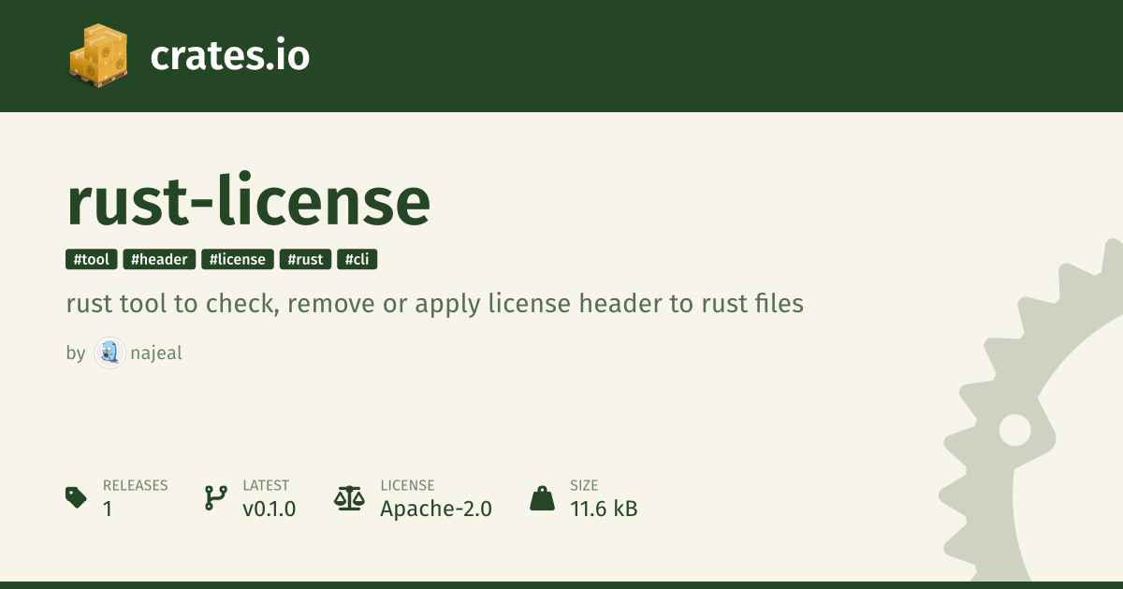Select the Apache-2.0 license value

[435, 509]
